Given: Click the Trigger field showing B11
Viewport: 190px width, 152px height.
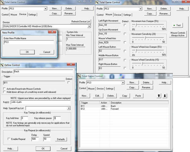Looking at the screenshot, I should point(34,83).
